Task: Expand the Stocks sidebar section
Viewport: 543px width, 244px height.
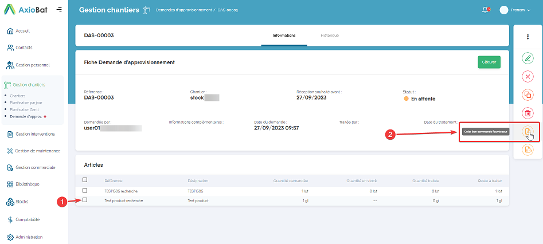Action: pyautogui.click(x=22, y=202)
